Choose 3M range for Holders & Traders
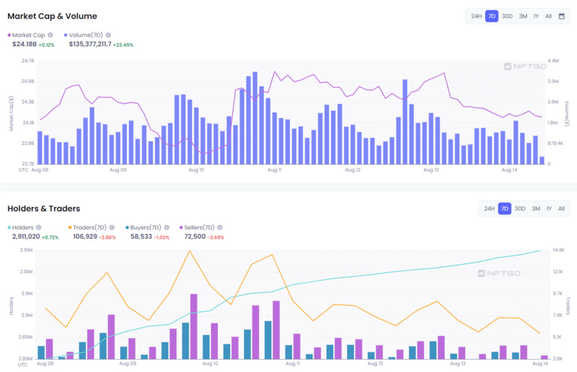The image size is (577, 372). [x=536, y=208]
